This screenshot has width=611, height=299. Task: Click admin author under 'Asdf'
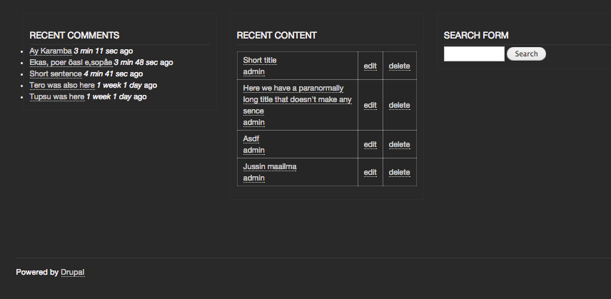tap(253, 150)
